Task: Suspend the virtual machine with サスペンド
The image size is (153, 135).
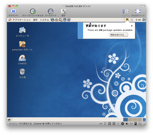Action: click(x=13, y=13)
